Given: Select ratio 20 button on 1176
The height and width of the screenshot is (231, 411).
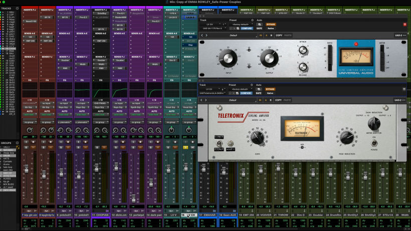Looking at the screenshot, I should pos(330,48).
